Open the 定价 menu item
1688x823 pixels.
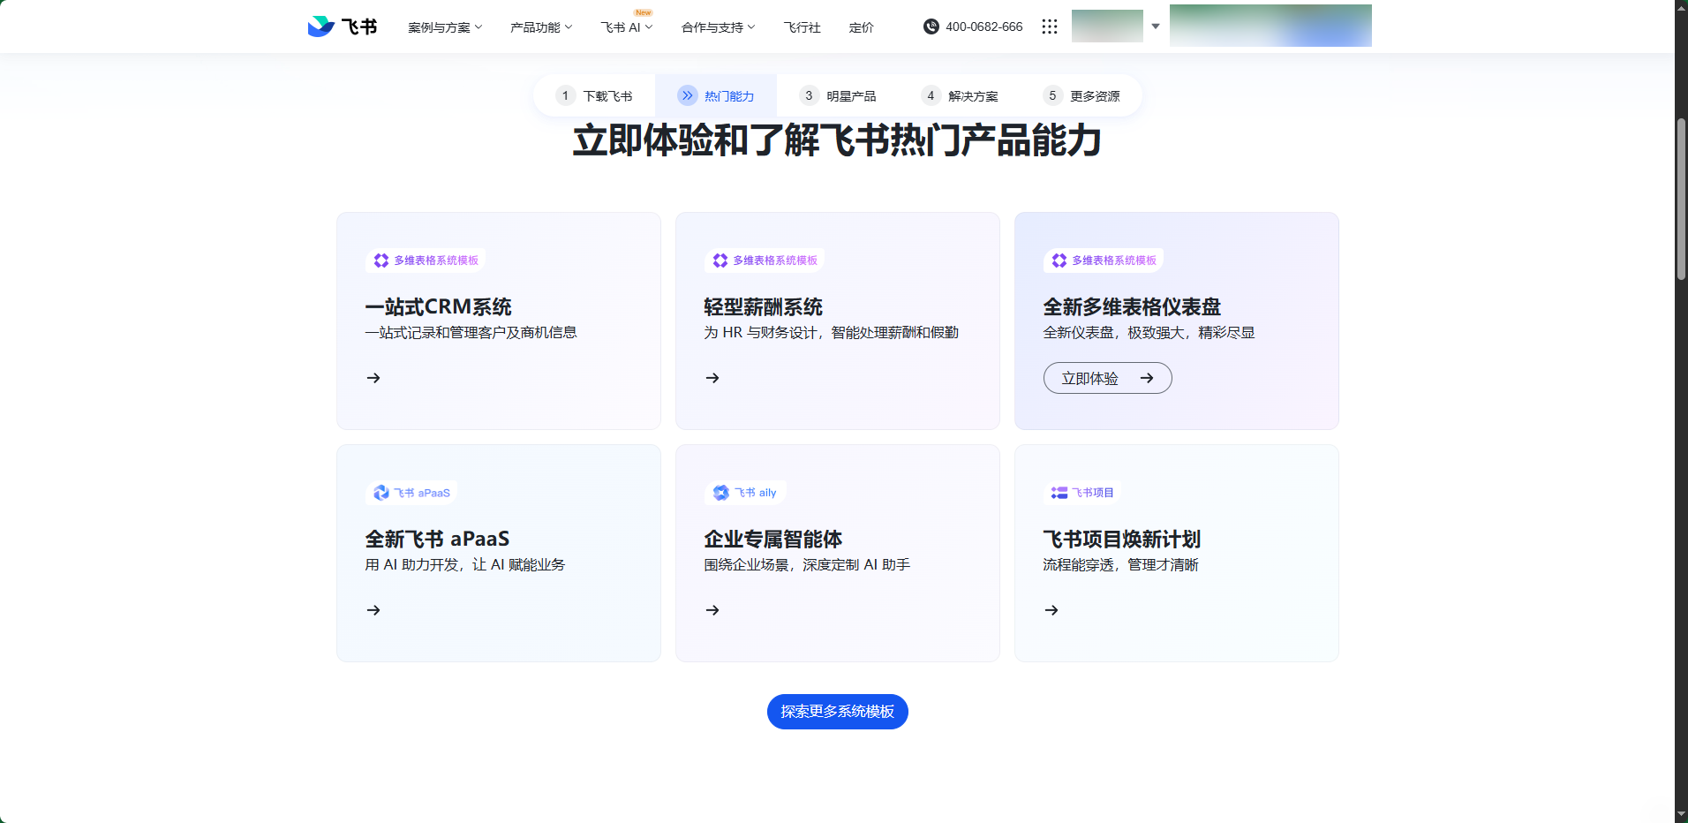pyautogui.click(x=861, y=27)
